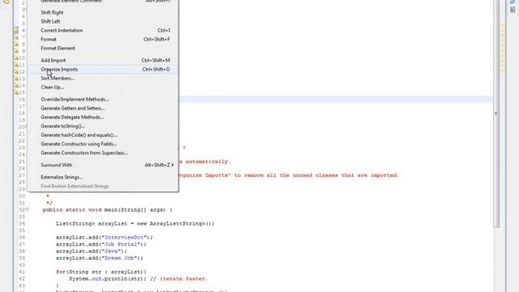519x292 pixels.
Task: Click warning marker on line 10
Action: [x=16, y=58]
